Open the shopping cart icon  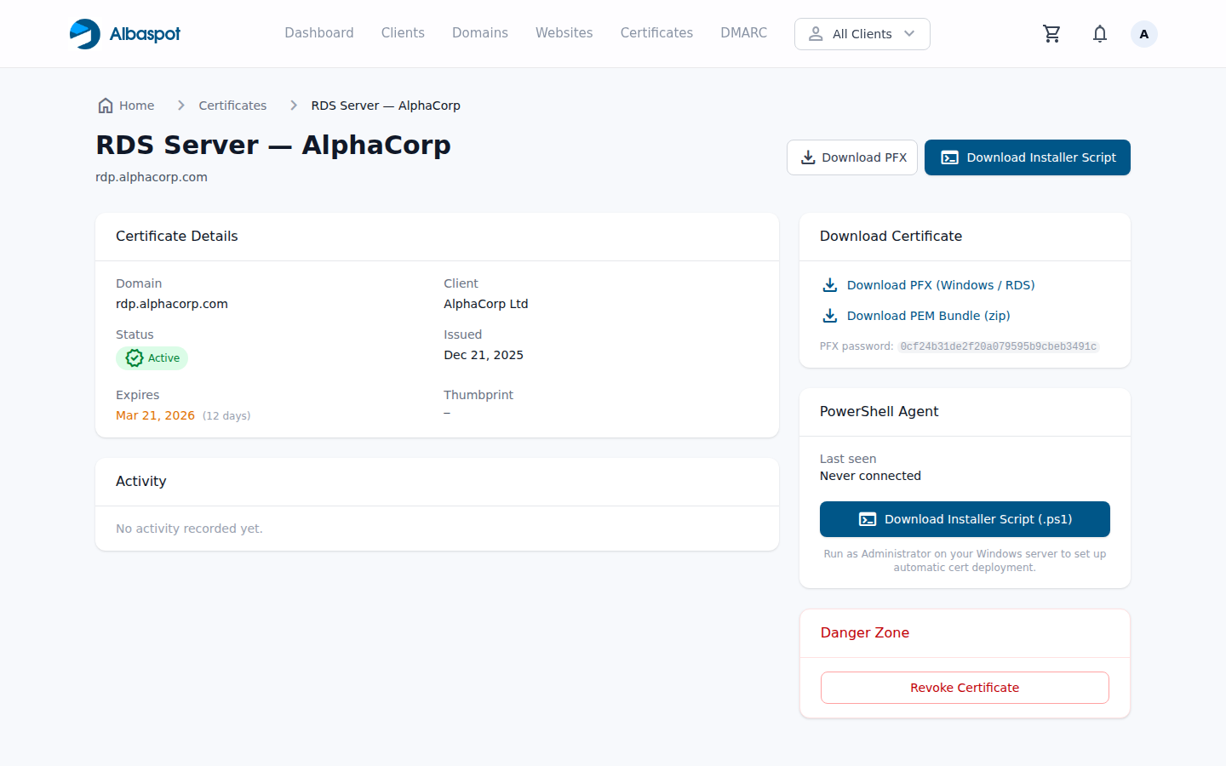pyautogui.click(x=1051, y=34)
